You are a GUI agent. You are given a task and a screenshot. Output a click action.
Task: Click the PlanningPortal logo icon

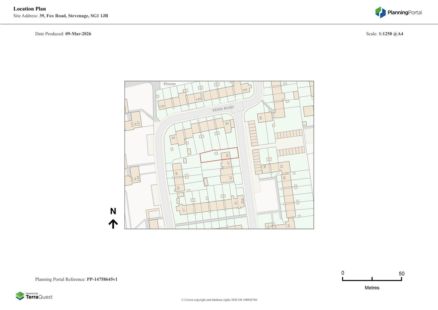380,12
